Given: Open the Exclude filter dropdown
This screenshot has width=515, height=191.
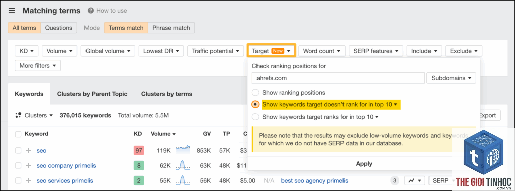Looking at the screenshot, I should 464,51.
